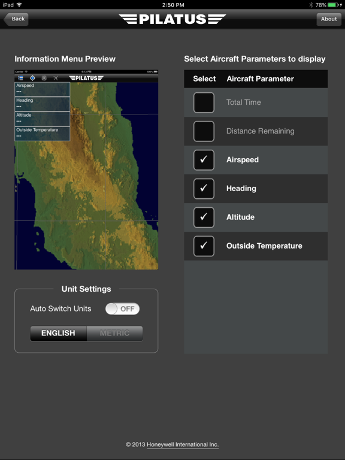Image resolution: width=345 pixels, height=460 pixels.
Task: Click gear settings icon in preview
Action: click(44, 78)
